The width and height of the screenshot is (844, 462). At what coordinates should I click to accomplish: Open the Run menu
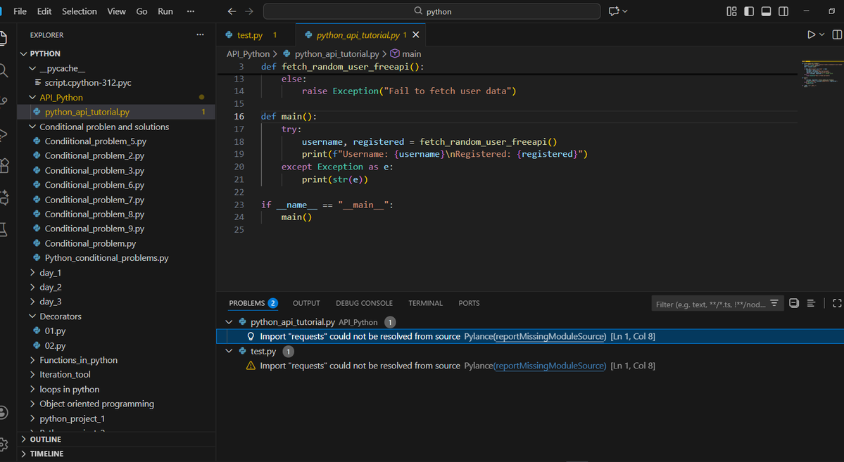tap(165, 11)
